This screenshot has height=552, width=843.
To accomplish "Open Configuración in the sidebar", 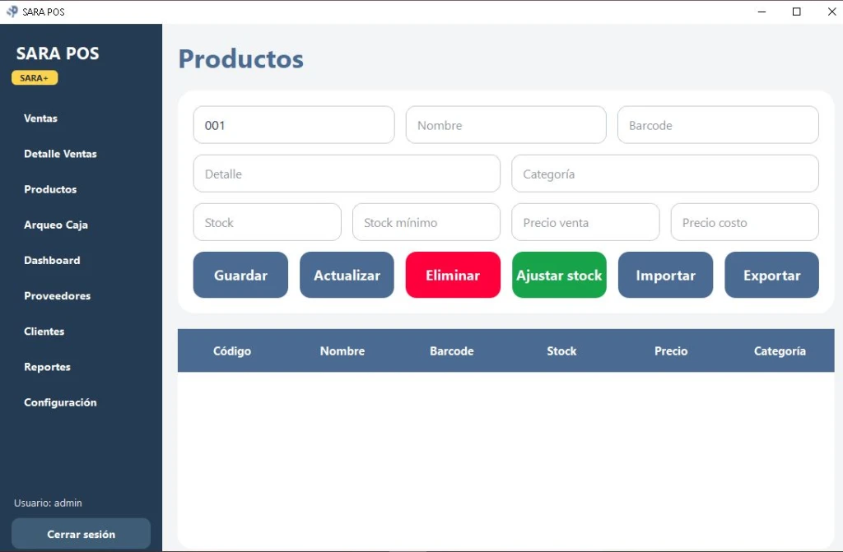I will pos(60,402).
